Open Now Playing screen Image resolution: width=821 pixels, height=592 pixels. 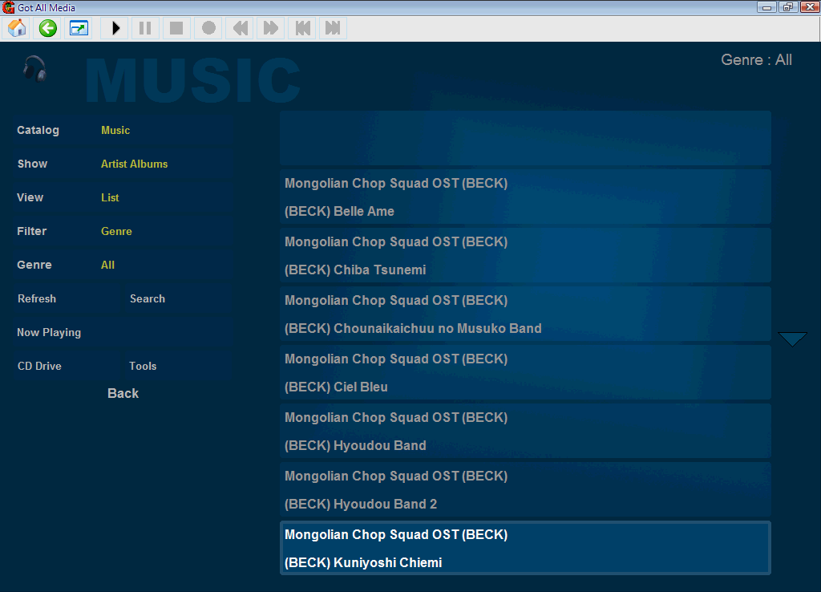pos(123,332)
